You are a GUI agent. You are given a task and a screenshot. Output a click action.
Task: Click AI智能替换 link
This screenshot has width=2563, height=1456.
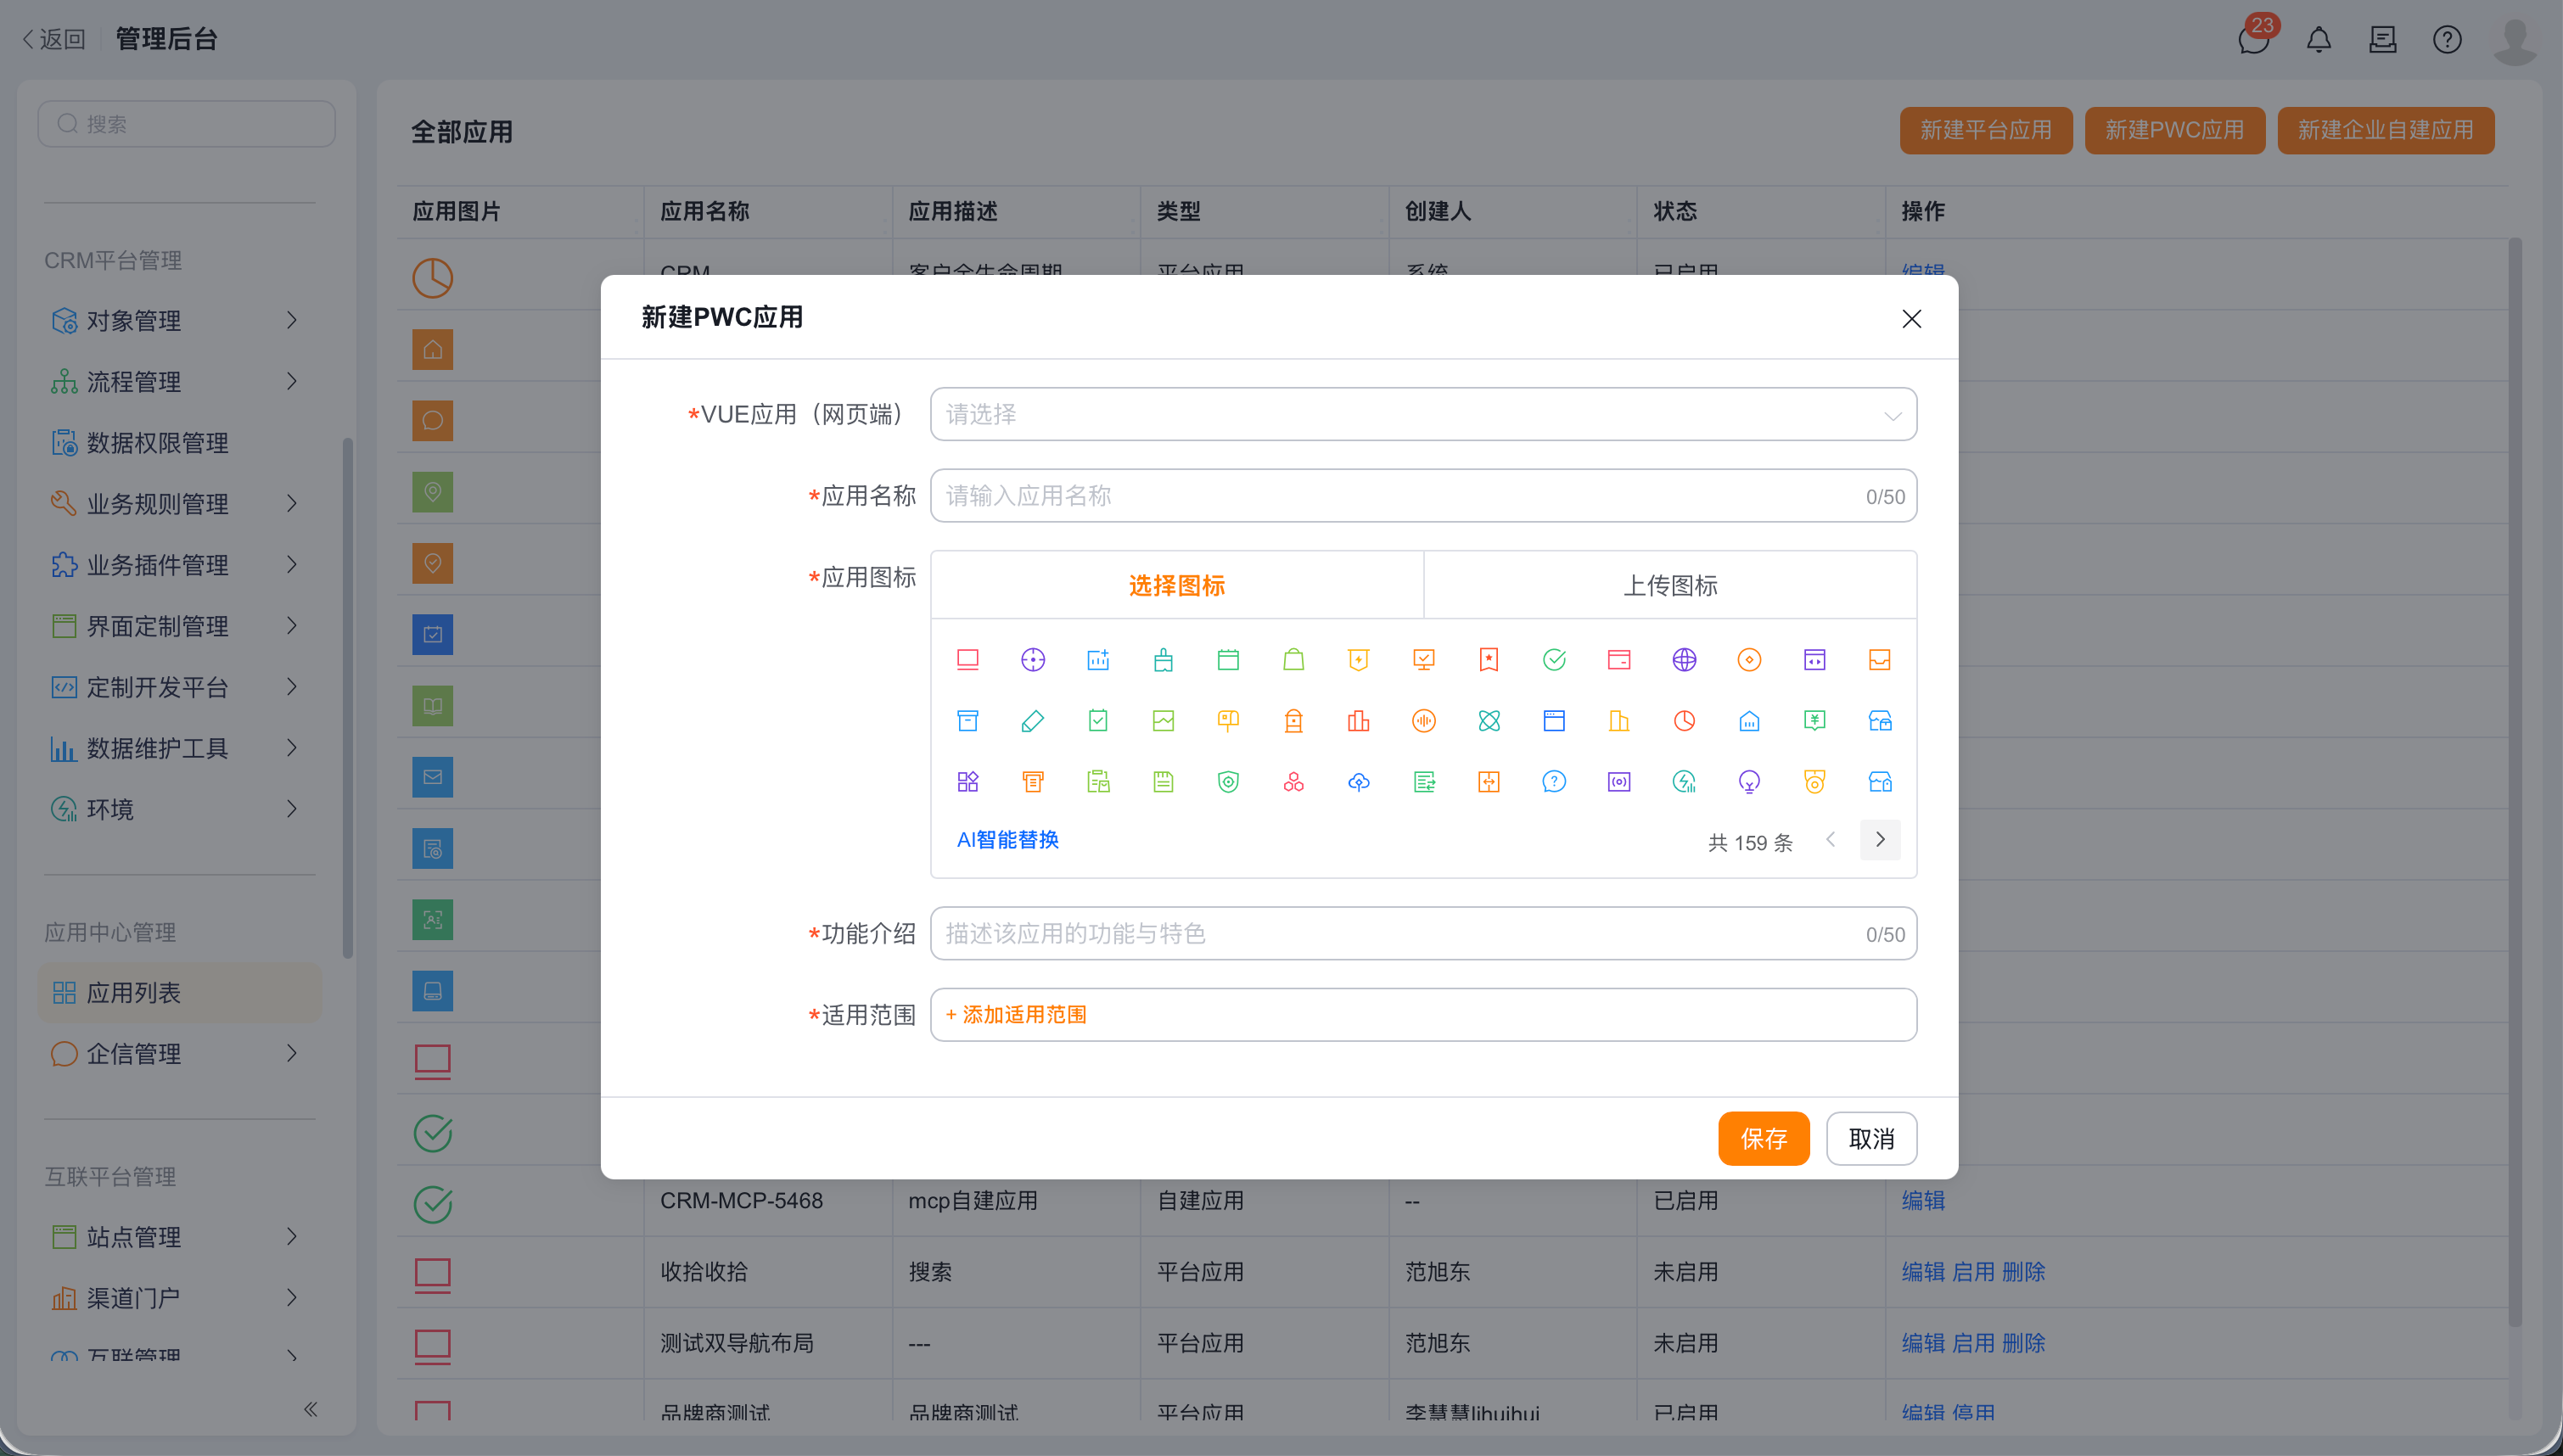[1008, 840]
